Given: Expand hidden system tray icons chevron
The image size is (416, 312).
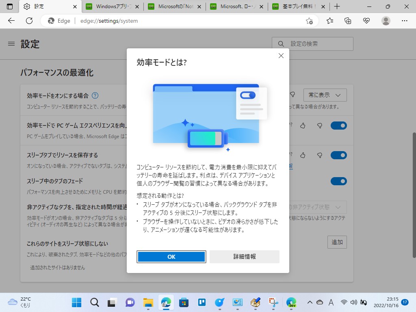Looking at the screenshot, I should pyautogui.click(x=309, y=303).
